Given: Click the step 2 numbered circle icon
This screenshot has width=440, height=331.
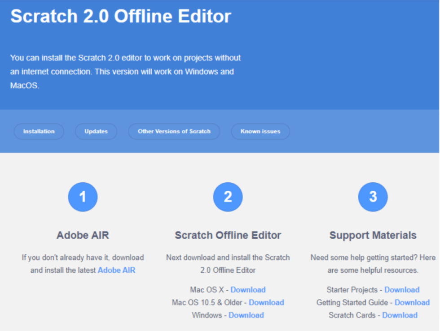Looking at the screenshot, I should [228, 196].
